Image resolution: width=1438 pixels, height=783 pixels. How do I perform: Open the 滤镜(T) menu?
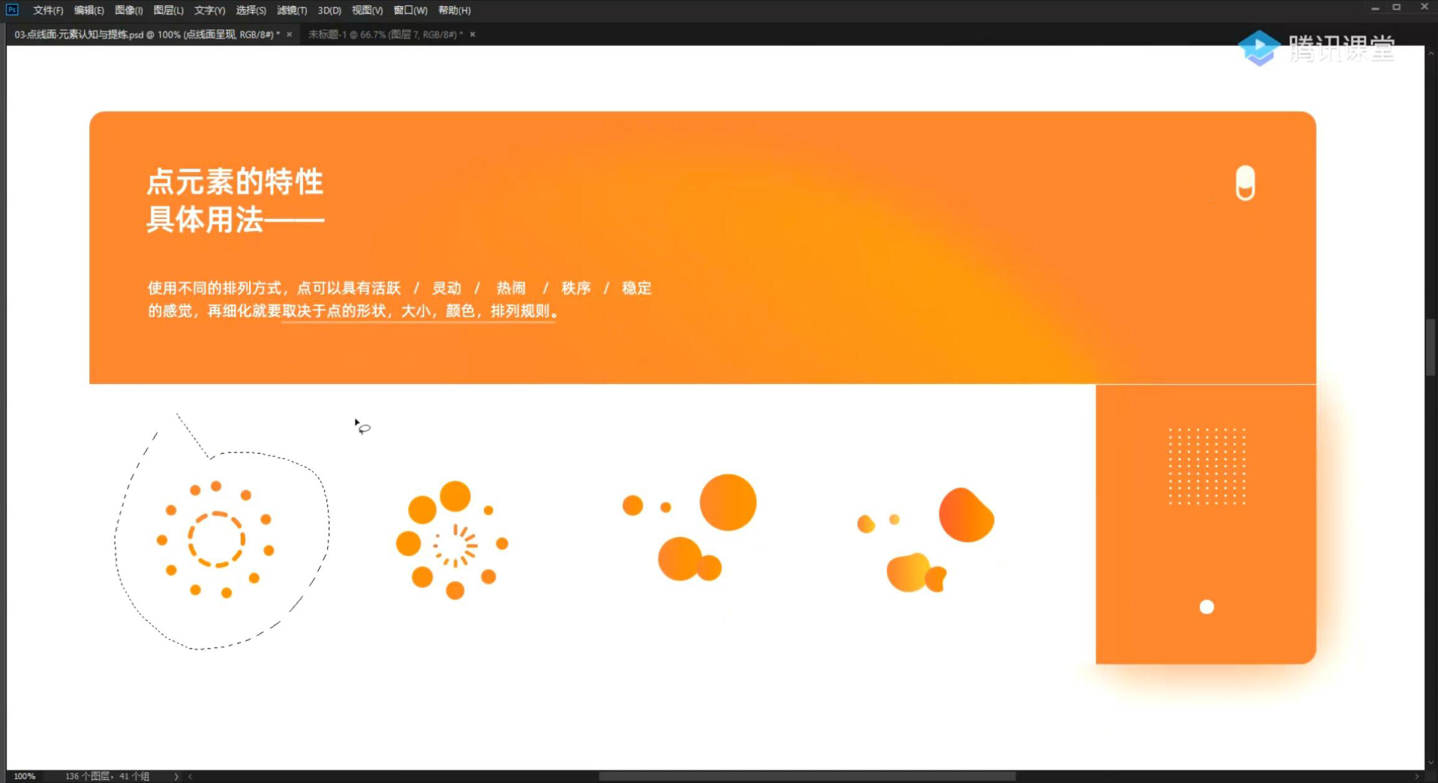click(291, 11)
